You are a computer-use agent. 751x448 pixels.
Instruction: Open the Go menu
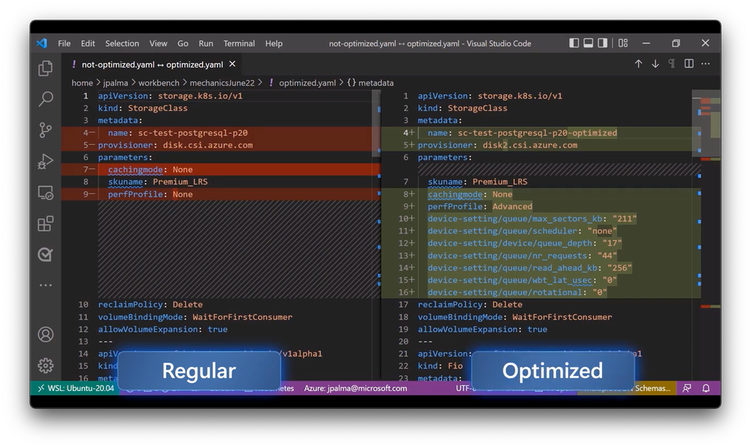183,44
